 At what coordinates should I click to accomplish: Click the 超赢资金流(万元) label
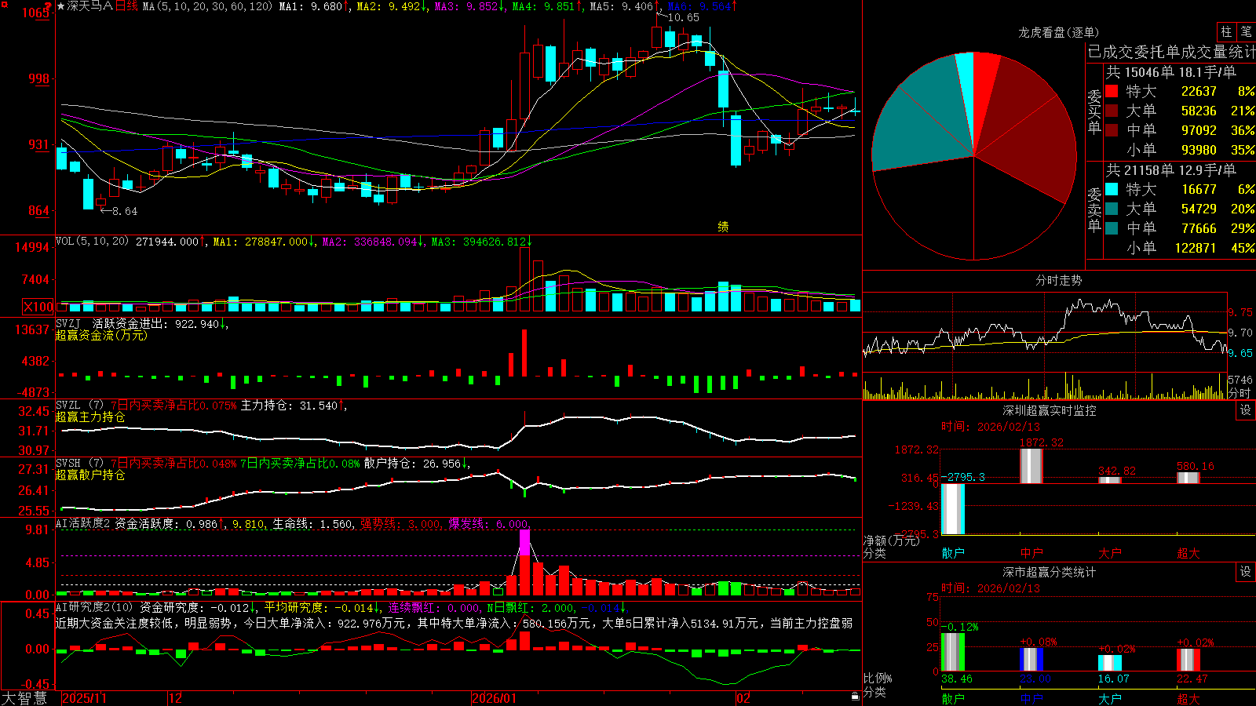pos(101,335)
